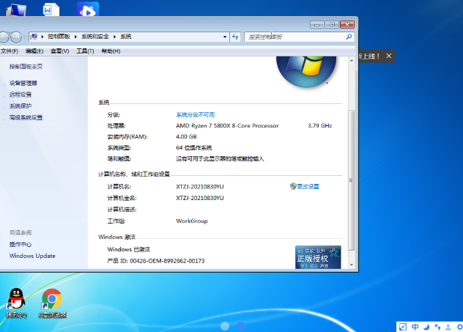Expand the address bar history dropdown
Screen dimensions: 463x332
pyautogui.click(x=225, y=36)
